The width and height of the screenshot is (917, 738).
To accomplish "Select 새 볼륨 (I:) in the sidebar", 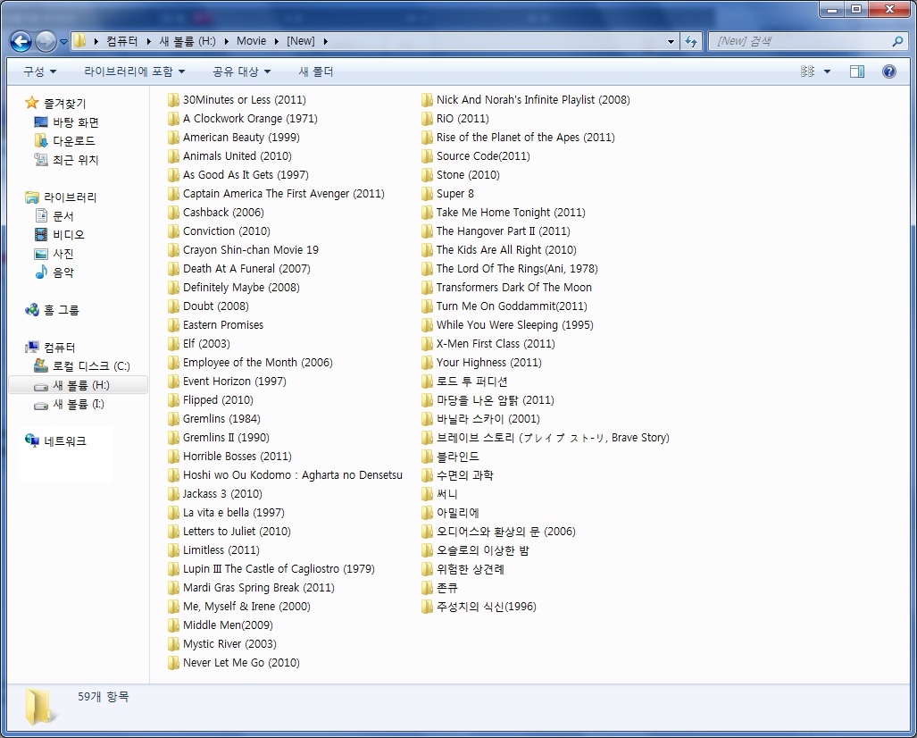I will point(79,404).
